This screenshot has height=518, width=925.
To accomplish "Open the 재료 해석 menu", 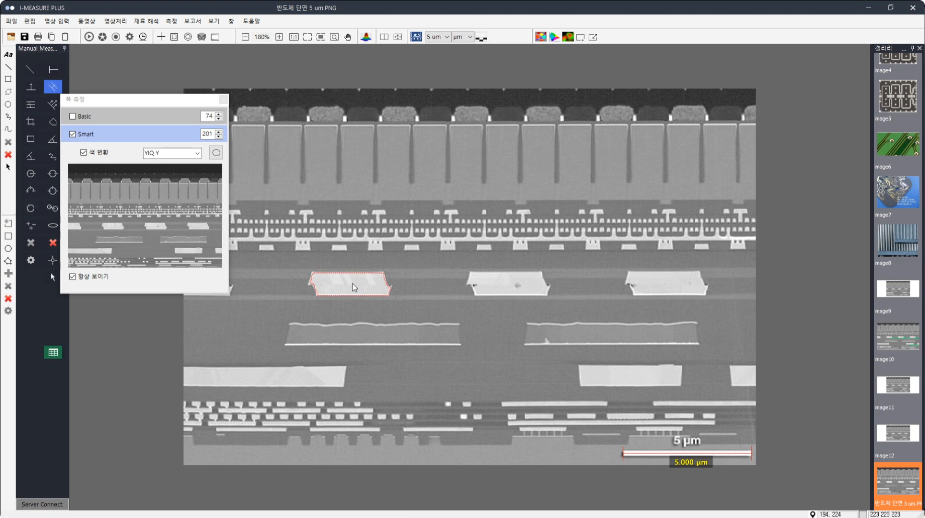I will coord(146,21).
